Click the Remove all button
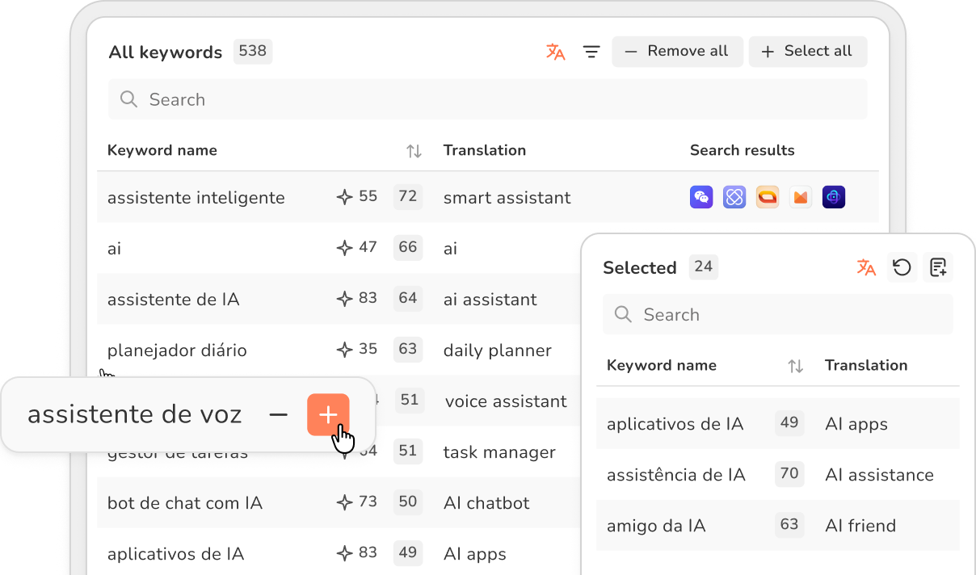The image size is (976, 575). 677,51
